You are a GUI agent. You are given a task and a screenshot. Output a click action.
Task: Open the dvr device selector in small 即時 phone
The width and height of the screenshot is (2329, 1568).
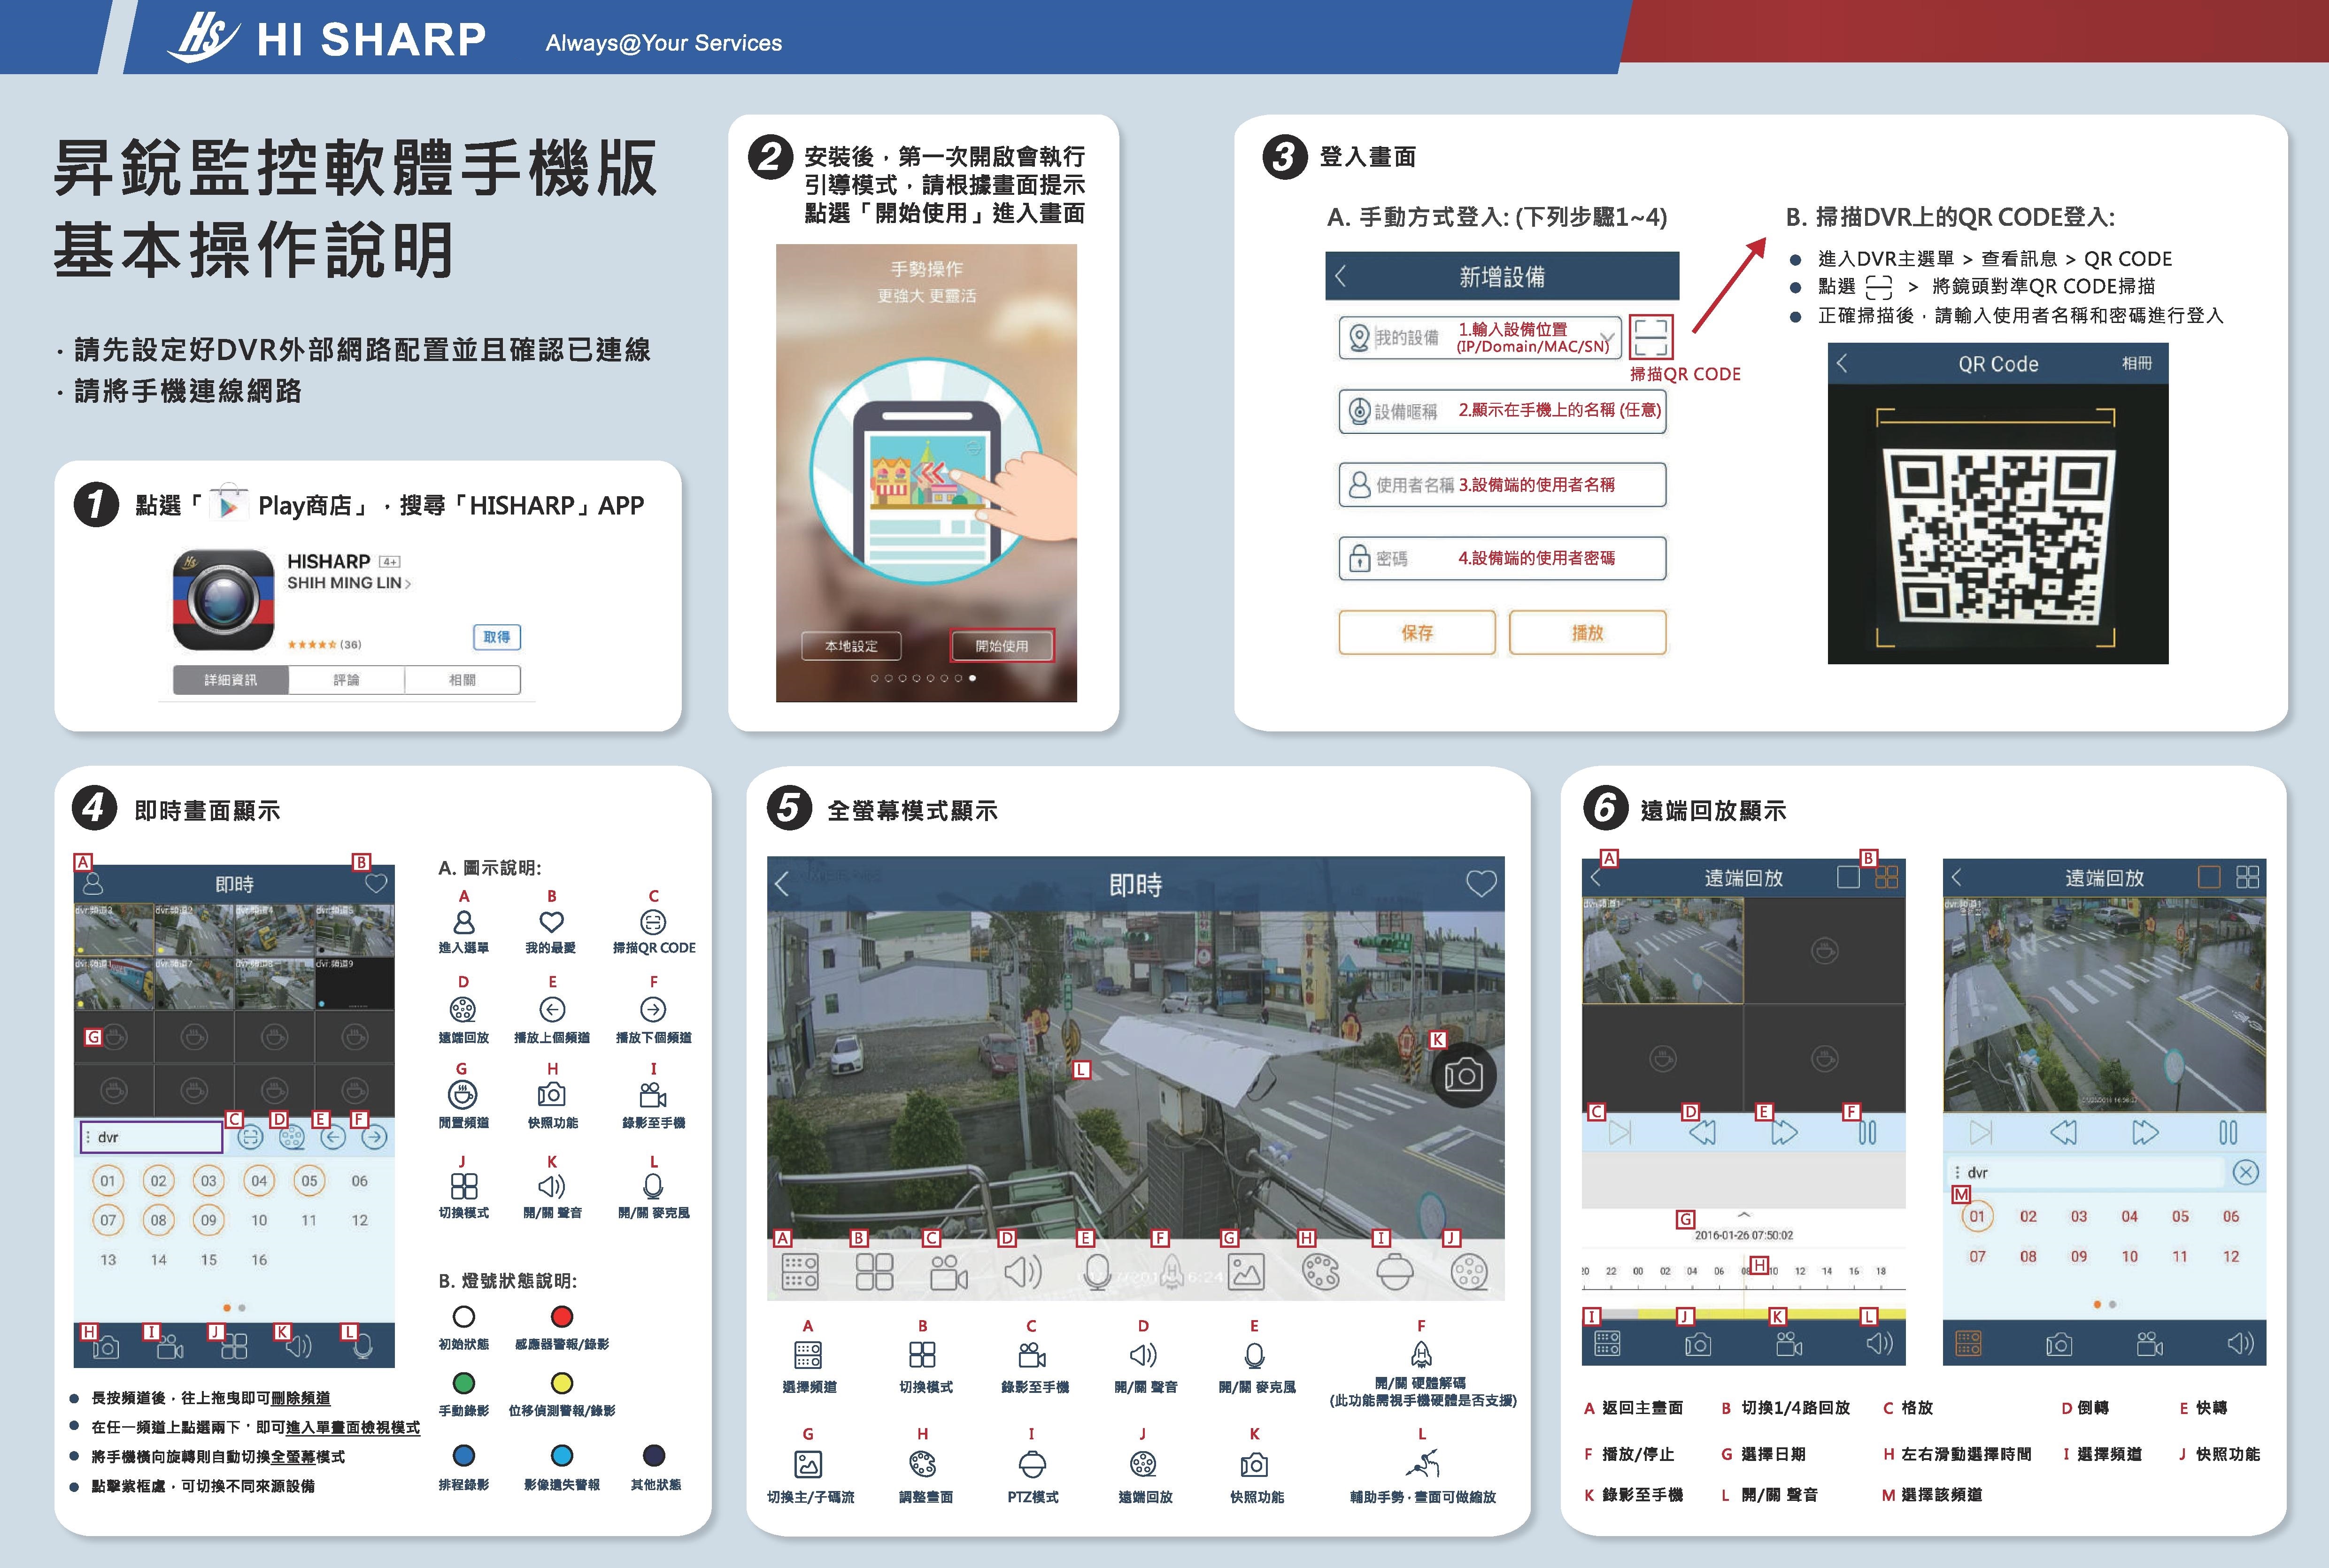[x=151, y=1137]
